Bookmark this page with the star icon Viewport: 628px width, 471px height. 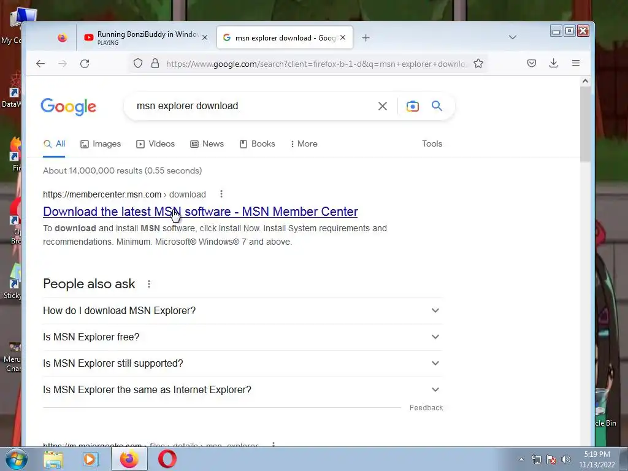pyautogui.click(x=478, y=63)
